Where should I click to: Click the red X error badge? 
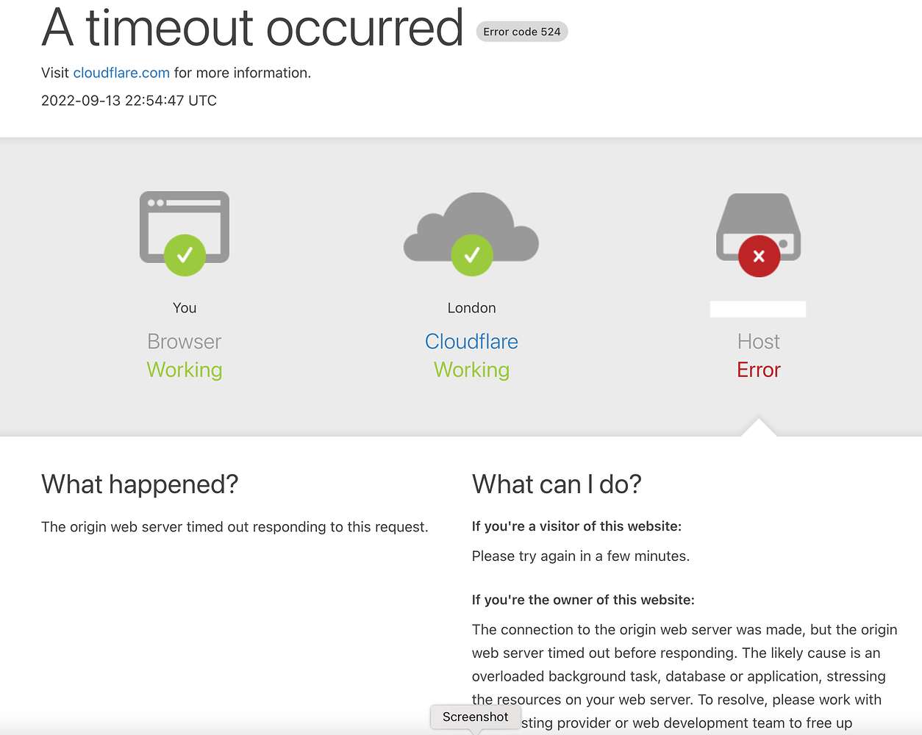759,256
